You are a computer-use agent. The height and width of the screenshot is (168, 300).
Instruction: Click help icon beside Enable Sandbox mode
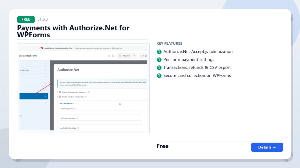[86, 97]
